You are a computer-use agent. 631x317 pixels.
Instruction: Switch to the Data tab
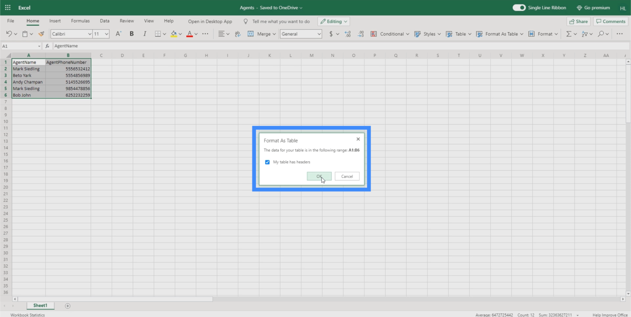click(x=105, y=21)
